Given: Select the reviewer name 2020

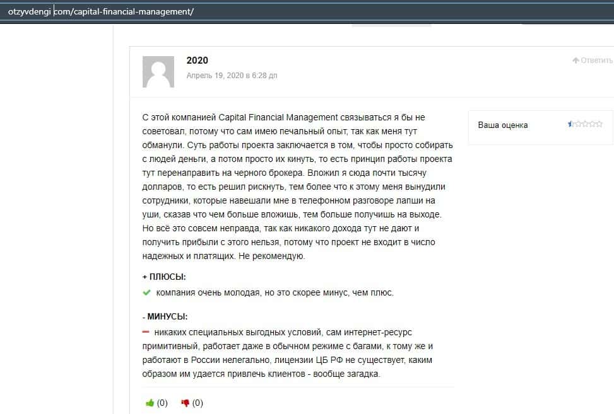Looking at the screenshot, I should coord(198,60).
